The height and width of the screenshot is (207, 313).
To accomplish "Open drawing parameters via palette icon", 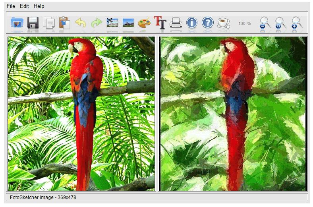I will pyautogui.click(x=144, y=23).
